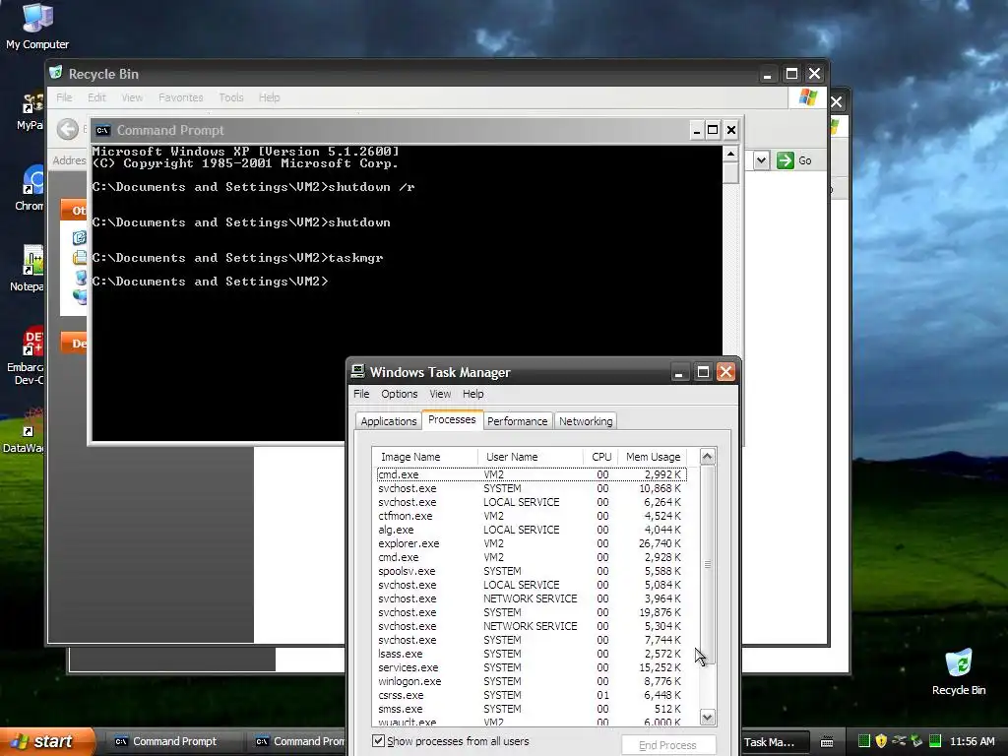Click Command Prompt title bar icon

pyautogui.click(x=102, y=131)
